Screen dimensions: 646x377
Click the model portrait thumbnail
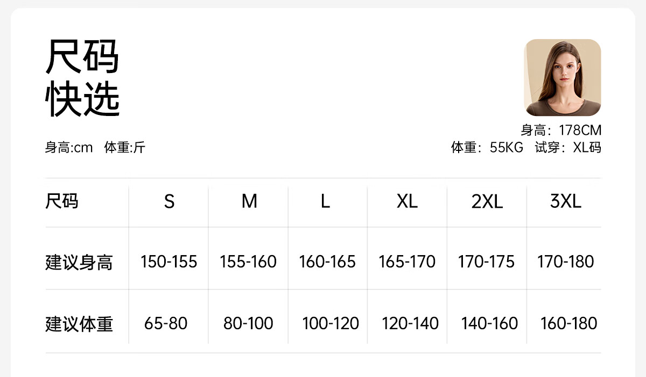click(563, 77)
